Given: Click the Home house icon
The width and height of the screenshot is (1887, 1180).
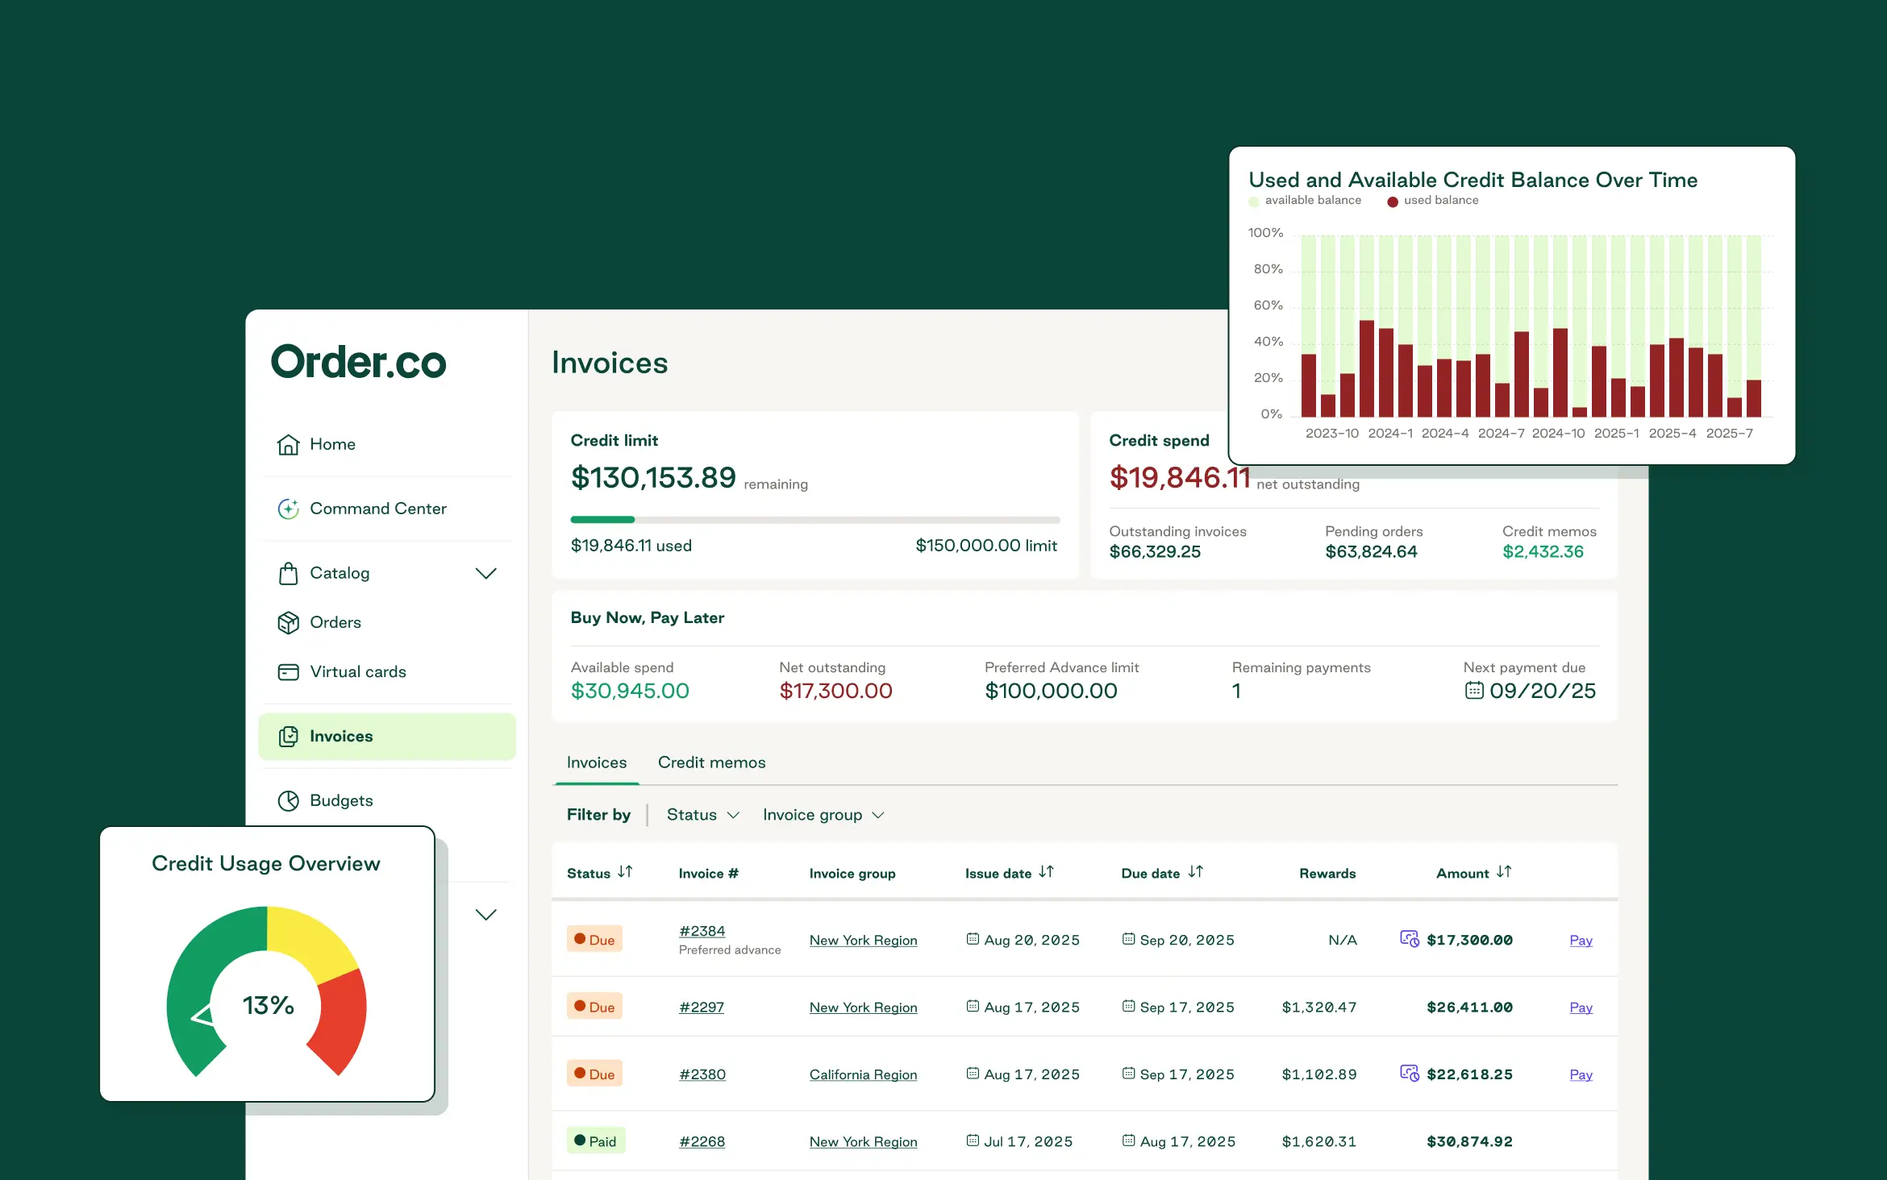Looking at the screenshot, I should click(288, 444).
